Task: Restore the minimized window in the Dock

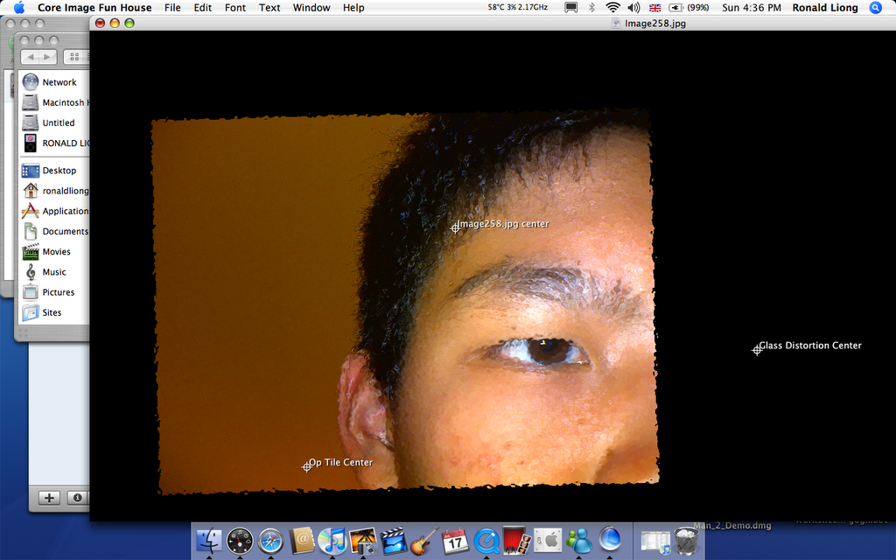Action: (655, 541)
